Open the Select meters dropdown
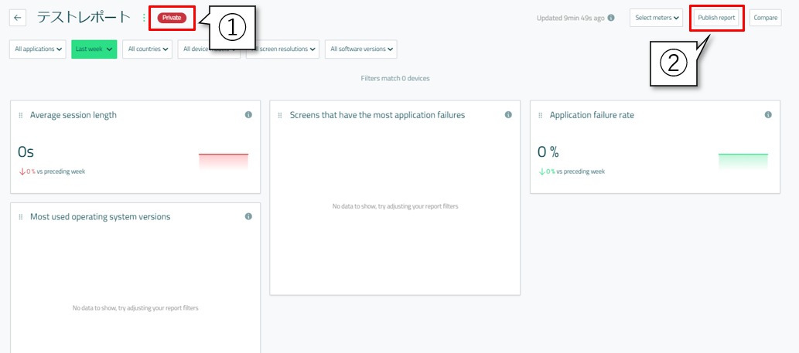Image resolution: width=799 pixels, height=353 pixels. click(x=656, y=18)
